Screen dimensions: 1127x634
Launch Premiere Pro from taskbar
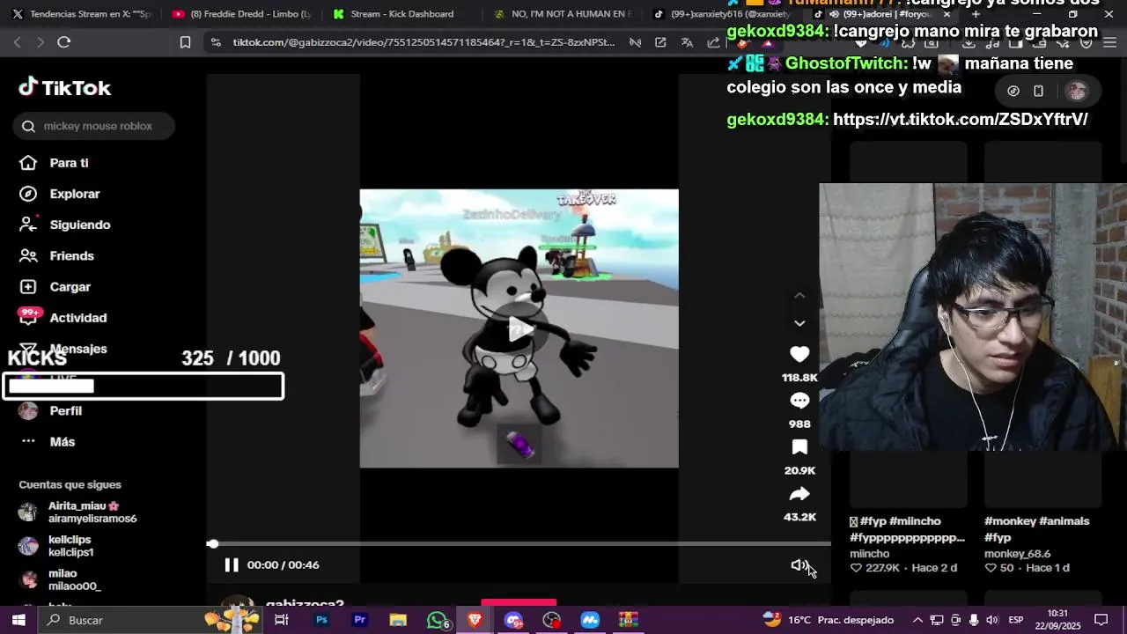click(x=359, y=620)
